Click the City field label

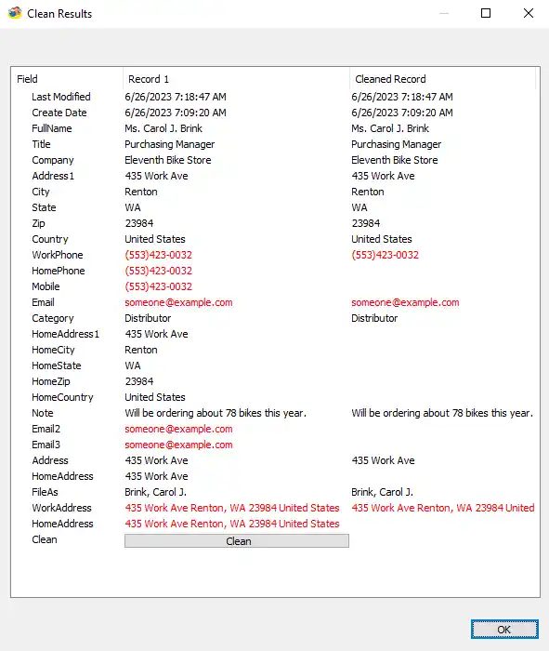(41, 192)
